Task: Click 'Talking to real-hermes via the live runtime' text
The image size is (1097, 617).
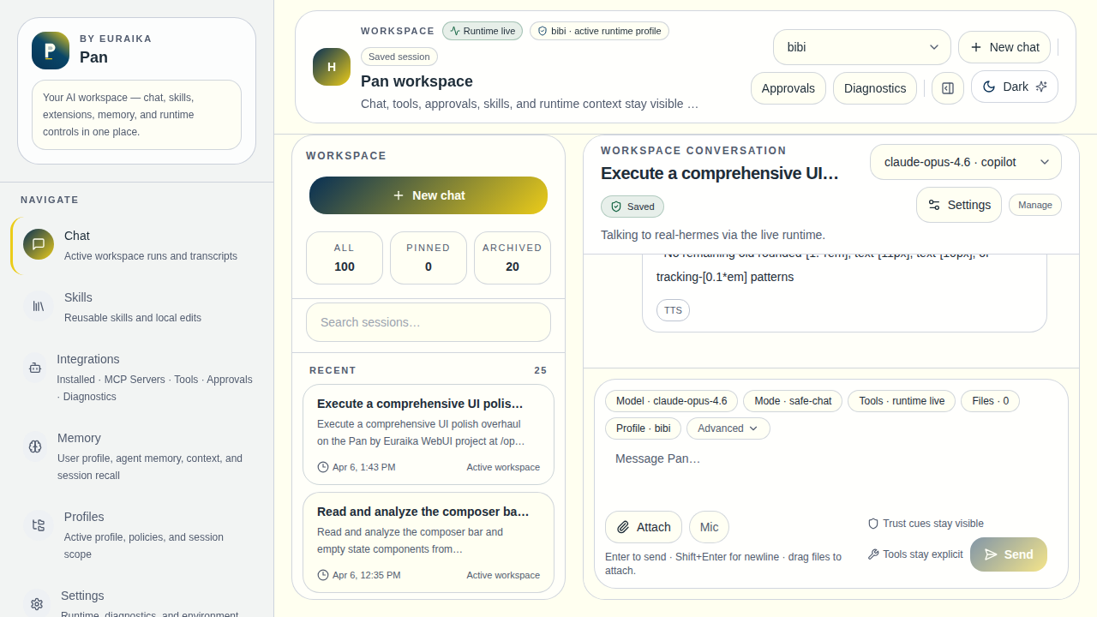Action: [x=713, y=235]
